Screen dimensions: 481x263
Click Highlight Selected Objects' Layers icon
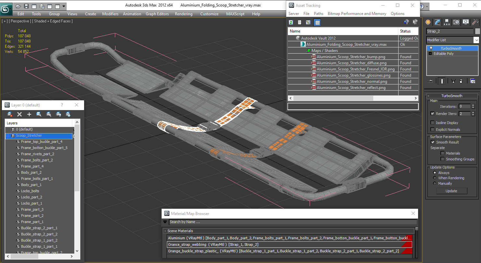point(49,114)
